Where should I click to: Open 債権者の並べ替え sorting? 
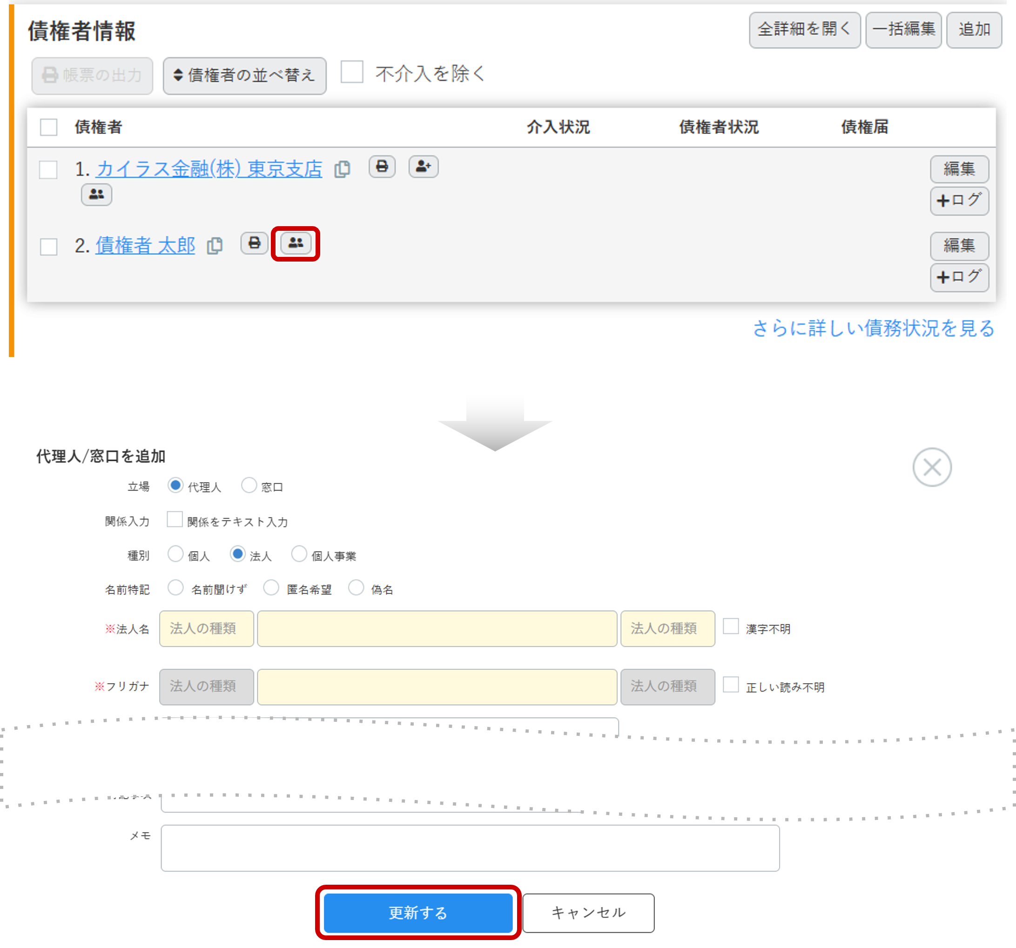coord(244,76)
